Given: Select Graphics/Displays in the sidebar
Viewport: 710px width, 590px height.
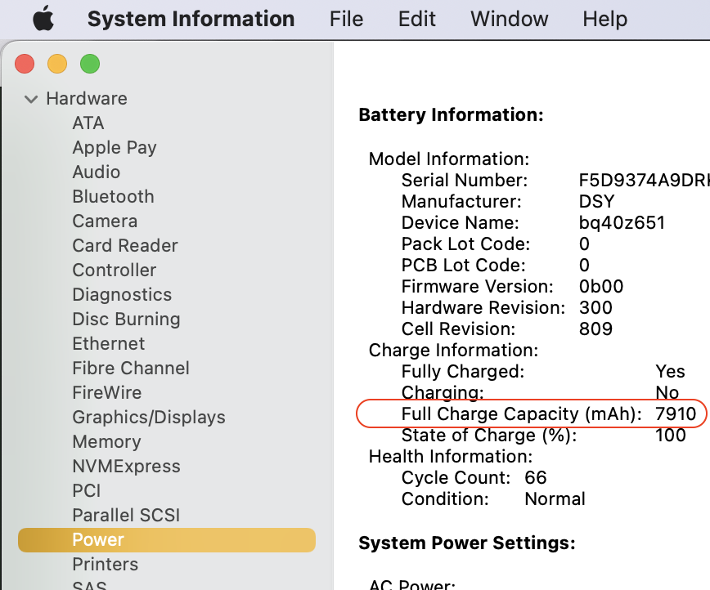Looking at the screenshot, I should point(149,417).
